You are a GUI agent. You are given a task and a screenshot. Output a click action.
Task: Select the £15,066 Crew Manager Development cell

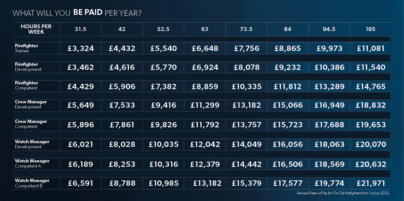[x=288, y=105]
